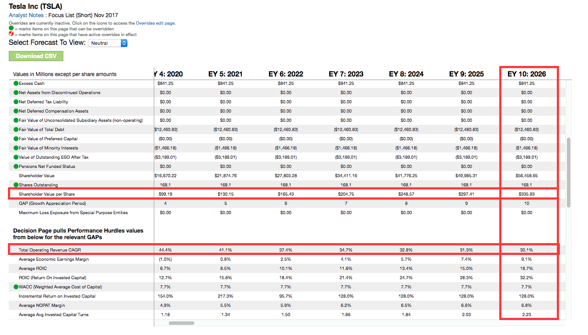Click the EY 5: 2021 column header
Image resolution: width=588 pixels, height=335 pixels.
(225, 74)
